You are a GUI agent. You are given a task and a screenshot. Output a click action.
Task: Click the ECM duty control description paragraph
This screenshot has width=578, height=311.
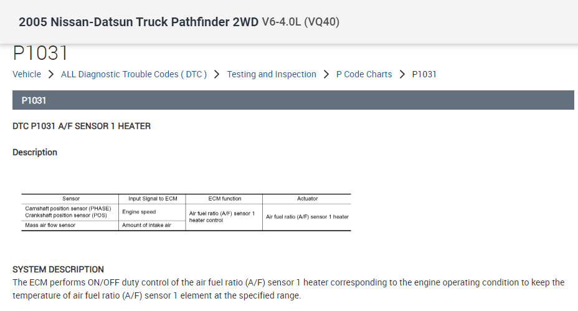tap(288, 289)
